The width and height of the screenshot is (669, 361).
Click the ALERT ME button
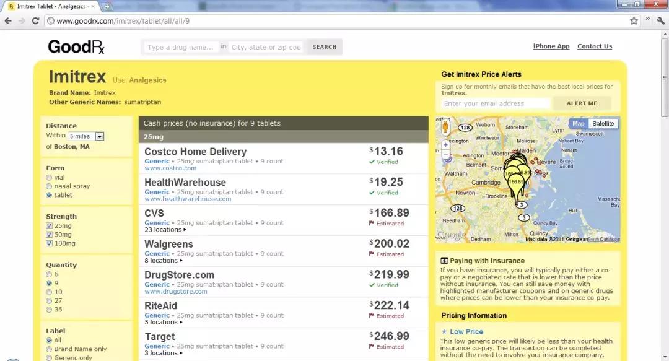[x=582, y=103]
